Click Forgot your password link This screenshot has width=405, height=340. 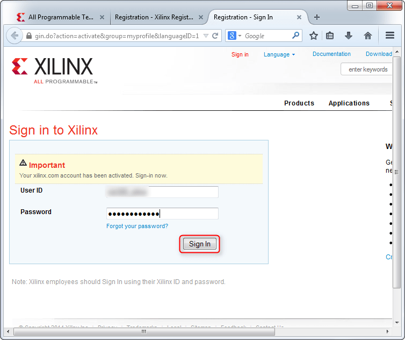137,226
